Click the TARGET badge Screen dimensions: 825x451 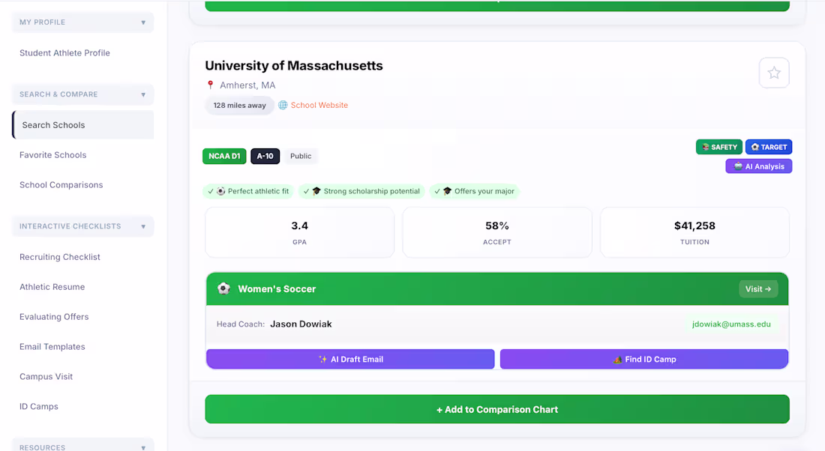769,147
